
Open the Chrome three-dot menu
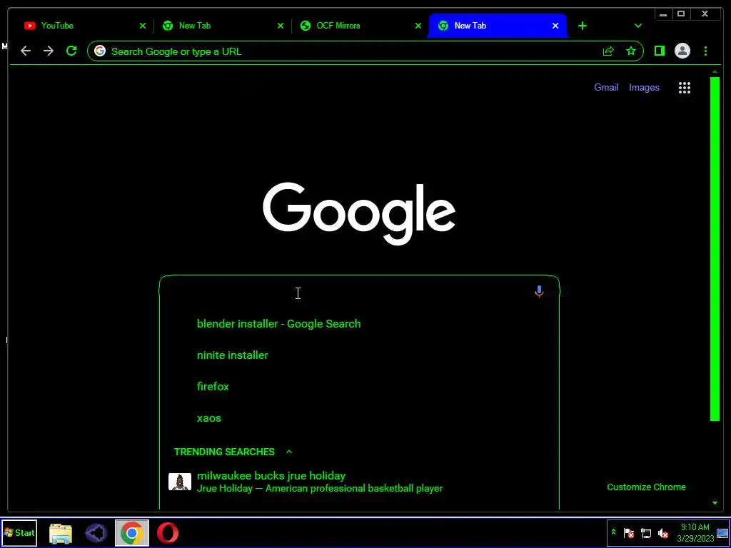(705, 51)
